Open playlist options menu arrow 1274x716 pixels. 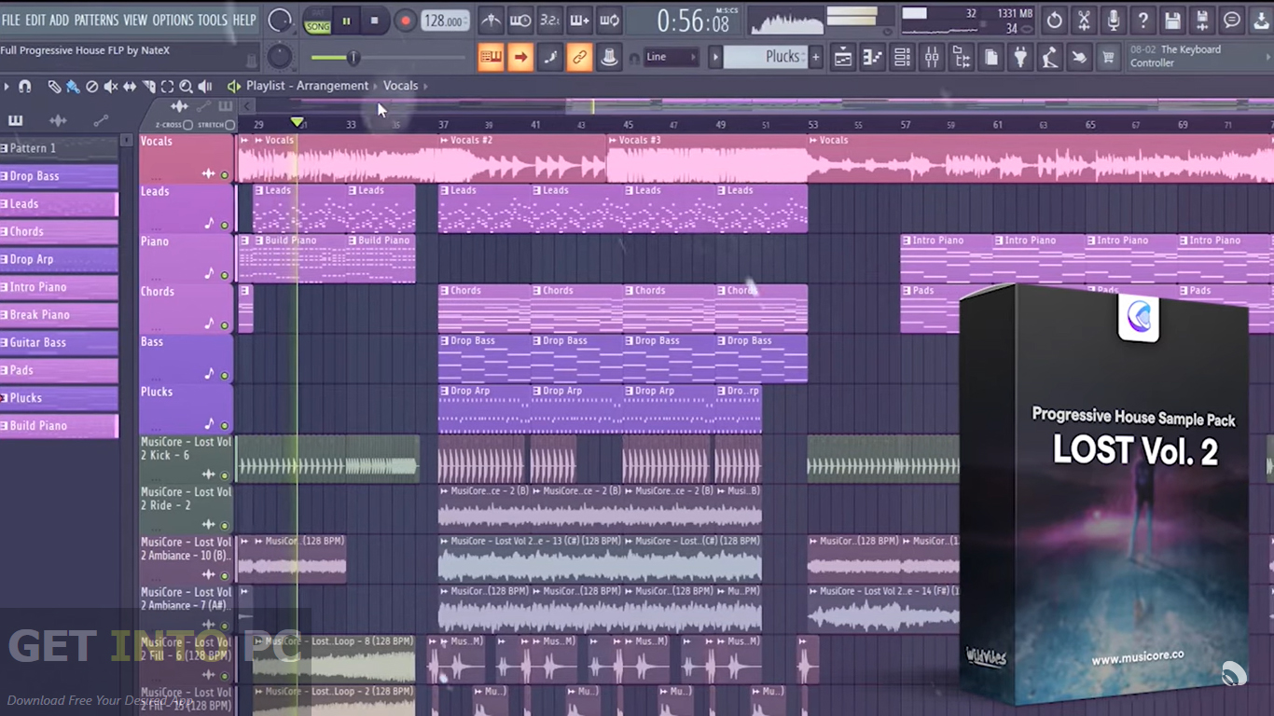point(6,86)
